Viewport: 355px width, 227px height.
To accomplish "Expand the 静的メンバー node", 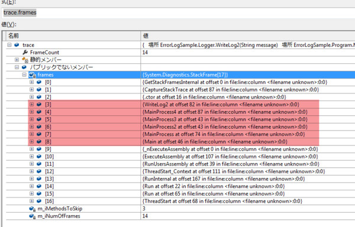I will 17,60.
